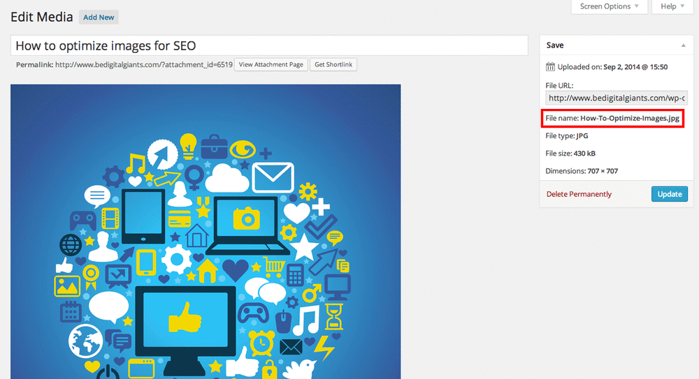
Task: Click the Get Shortlink button
Action: tap(333, 65)
